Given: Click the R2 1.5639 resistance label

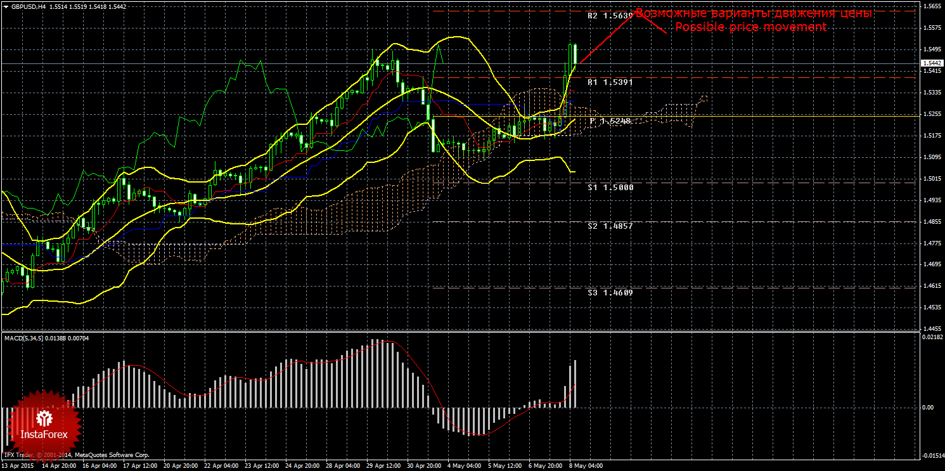Looking at the screenshot, I should pos(610,16).
